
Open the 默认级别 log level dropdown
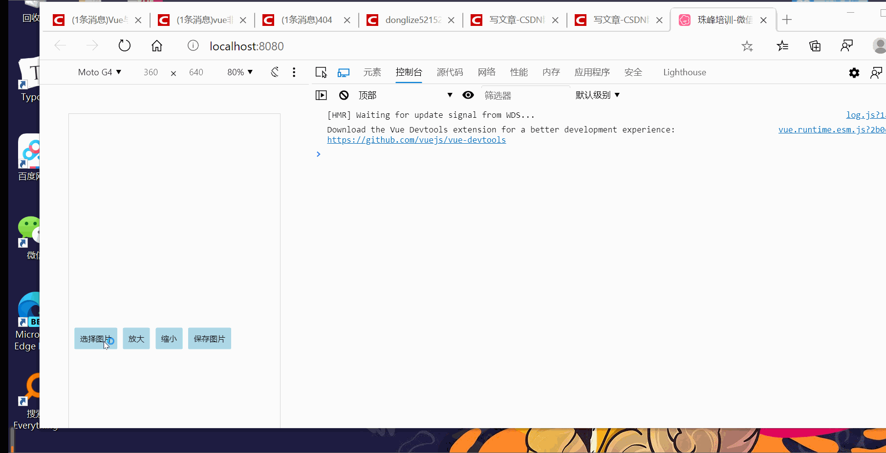tap(597, 95)
